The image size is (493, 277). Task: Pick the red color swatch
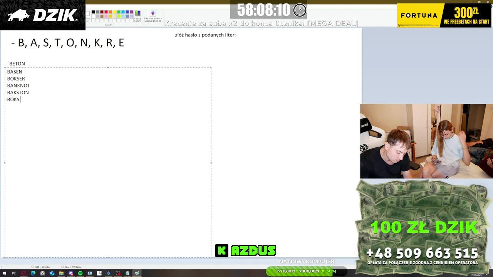[106, 12]
